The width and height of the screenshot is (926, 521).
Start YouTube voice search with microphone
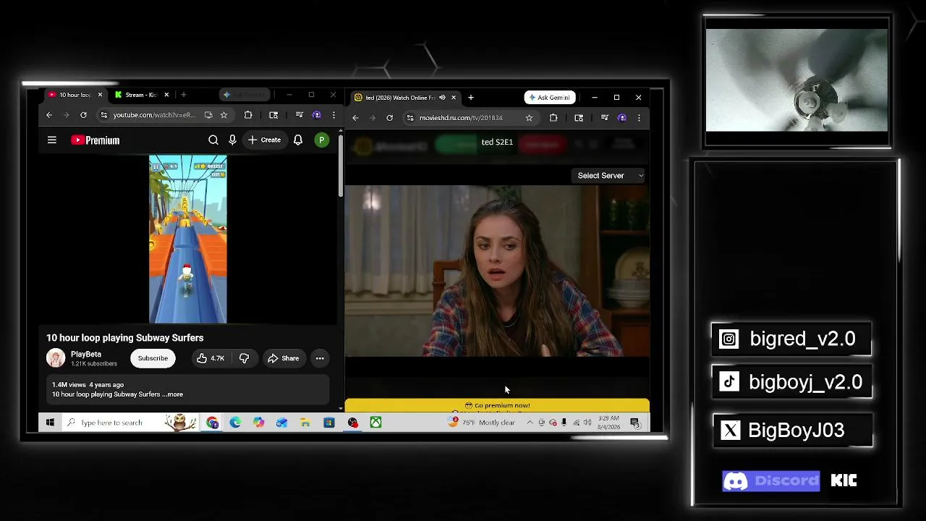click(x=232, y=140)
